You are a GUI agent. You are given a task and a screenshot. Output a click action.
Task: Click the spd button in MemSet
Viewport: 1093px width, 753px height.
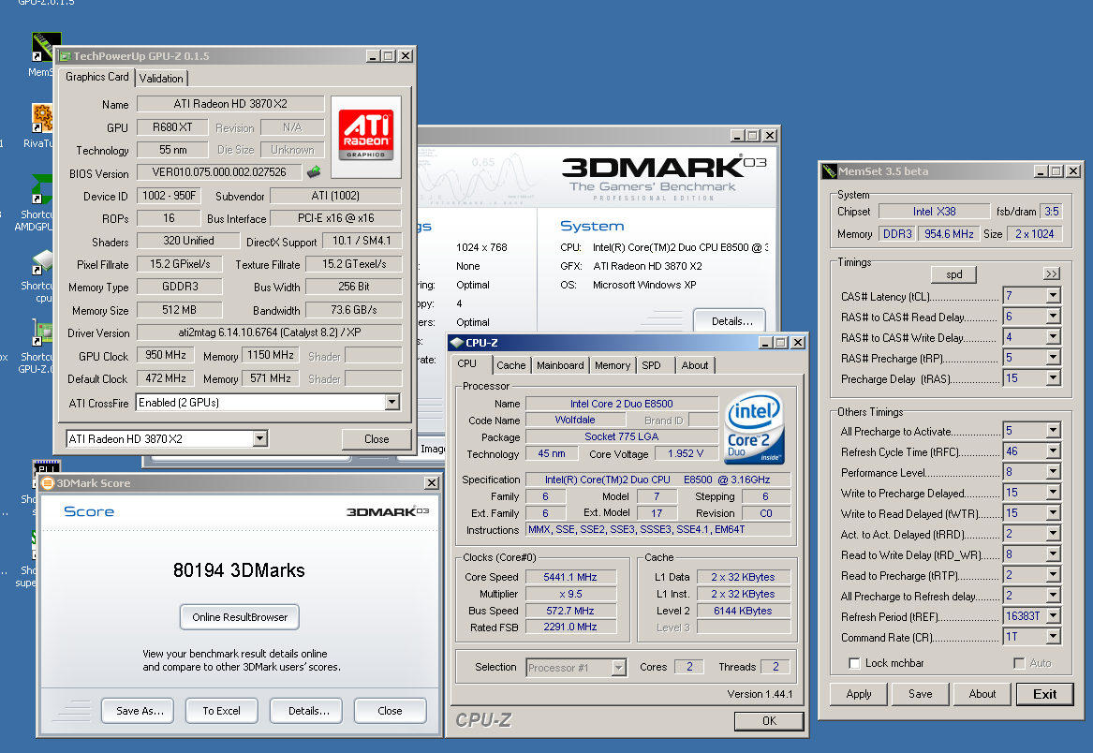click(x=954, y=274)
